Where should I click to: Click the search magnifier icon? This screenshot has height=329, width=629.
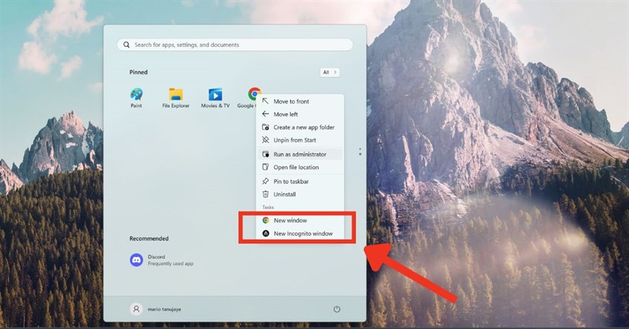pos(127,45)
